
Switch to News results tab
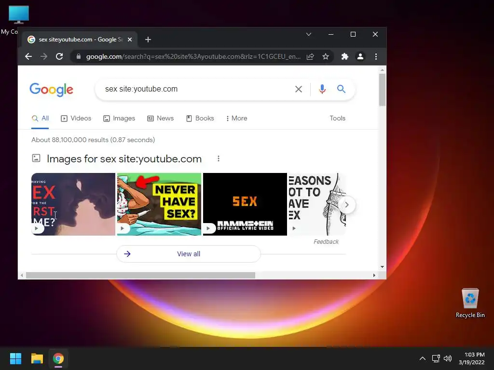click(160, 119)
